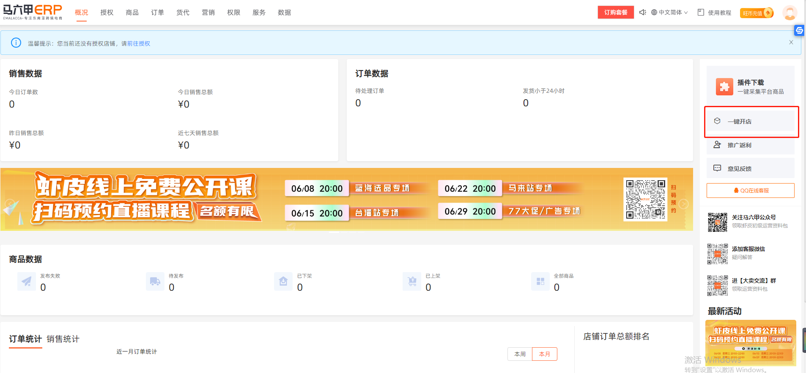Screen dimensions: 806x373
Task: Open the 中文简体 language dropdown
Action: pyautogui.click(x=669, y=12)
